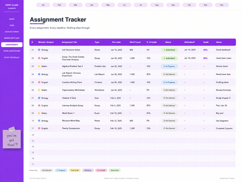Open Goals & Vision page
This screenshot has height=182, width=243.
[12, 32]
